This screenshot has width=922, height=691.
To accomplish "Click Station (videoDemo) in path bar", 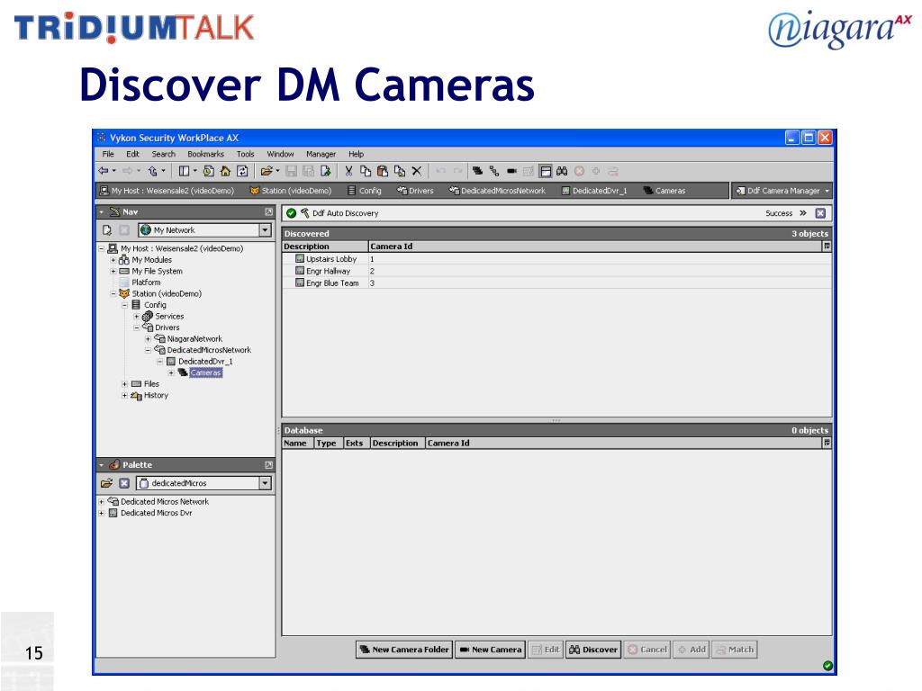I will [x=291, y=191].
